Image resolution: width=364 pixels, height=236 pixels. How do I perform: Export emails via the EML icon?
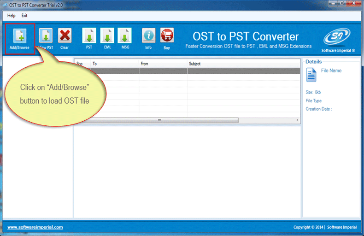(x=107, y=35)
